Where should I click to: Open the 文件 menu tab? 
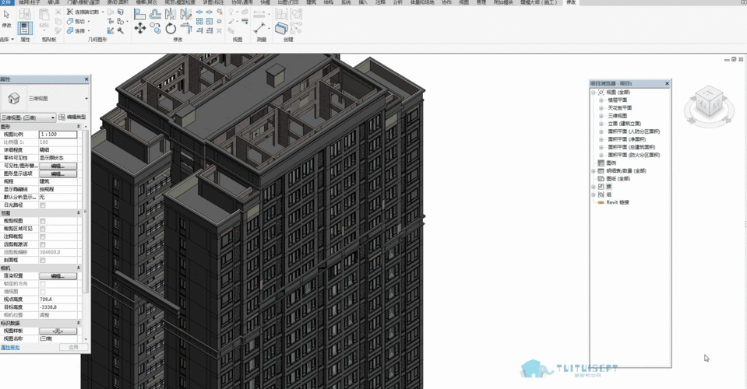pos(8,3)
